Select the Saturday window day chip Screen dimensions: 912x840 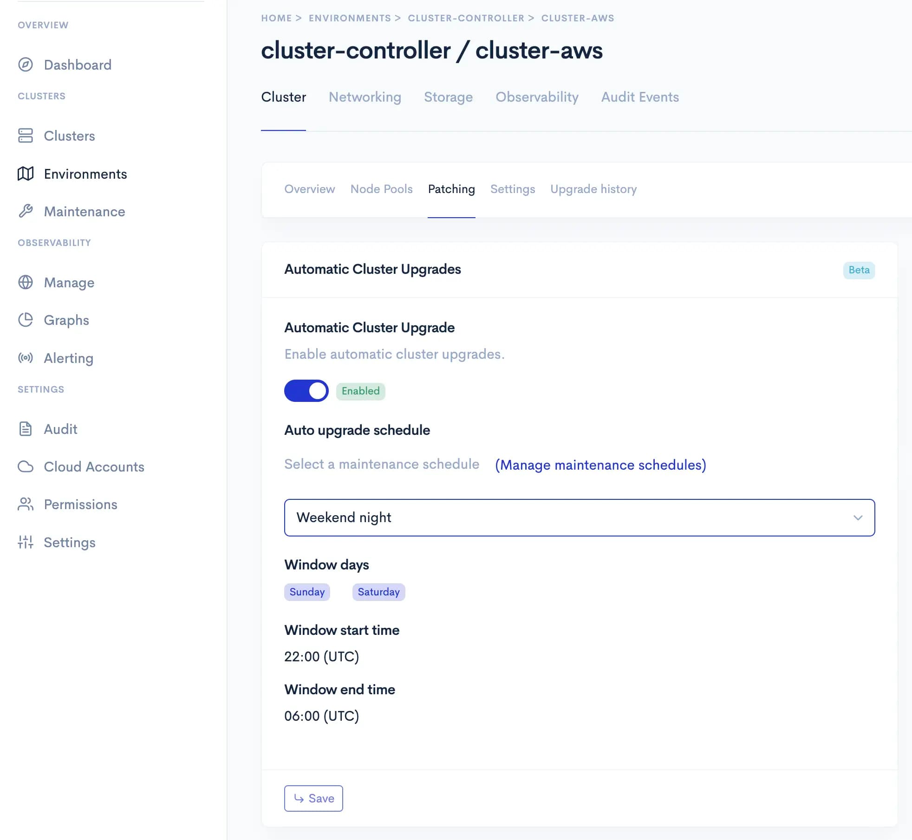[x=378, y=592]
